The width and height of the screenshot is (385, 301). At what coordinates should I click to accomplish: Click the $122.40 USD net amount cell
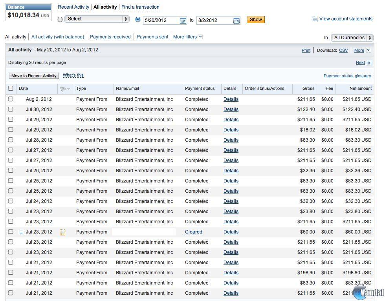pyautogui.click(x=357, y=109)
